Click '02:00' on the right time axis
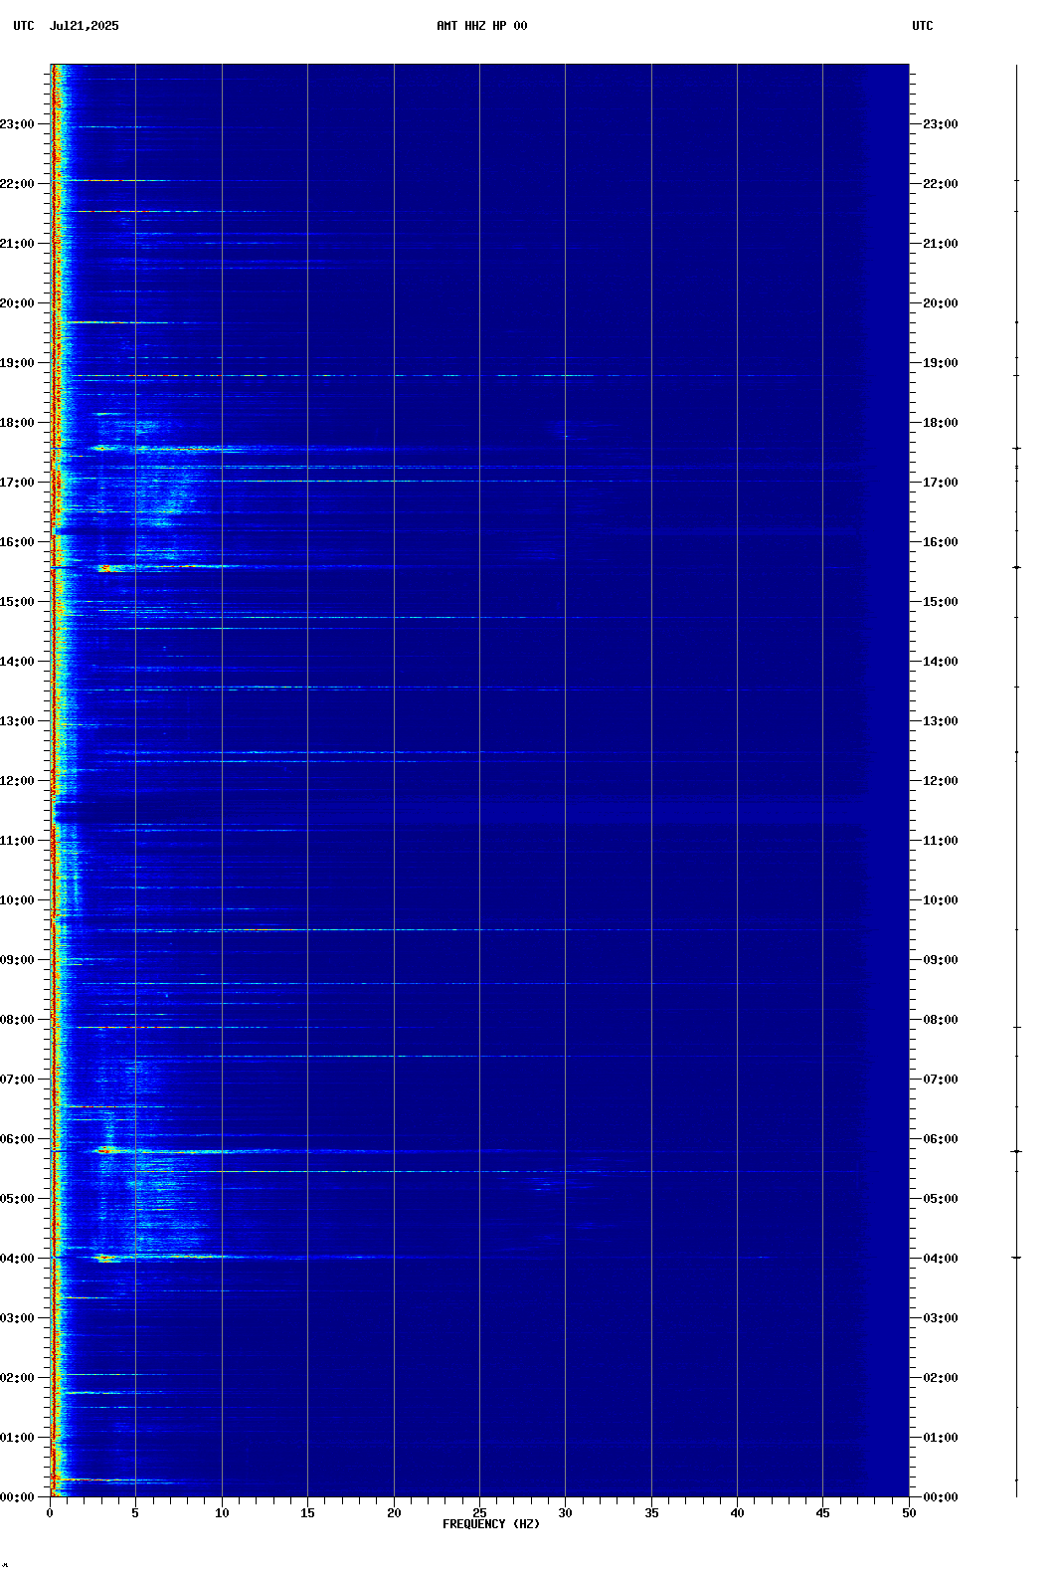This screenshot has width=1060, height=1576. [x=941, y=1378]
